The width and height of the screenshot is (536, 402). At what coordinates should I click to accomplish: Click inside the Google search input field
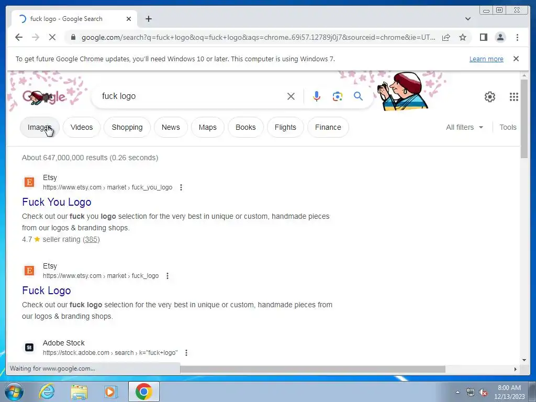[x=192, y=96]
